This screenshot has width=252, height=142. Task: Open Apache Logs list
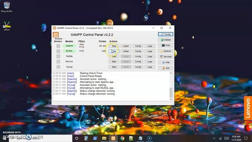click(150, 46)
